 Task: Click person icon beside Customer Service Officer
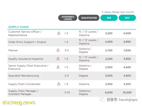[x=59, y=33]
